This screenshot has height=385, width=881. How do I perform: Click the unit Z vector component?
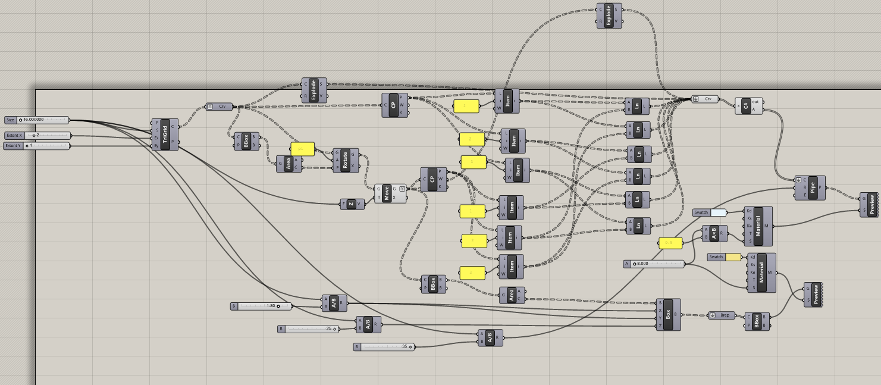pyautogui.click(x=352, y=204)
